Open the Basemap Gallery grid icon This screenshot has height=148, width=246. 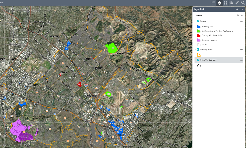tap(225, 3)
